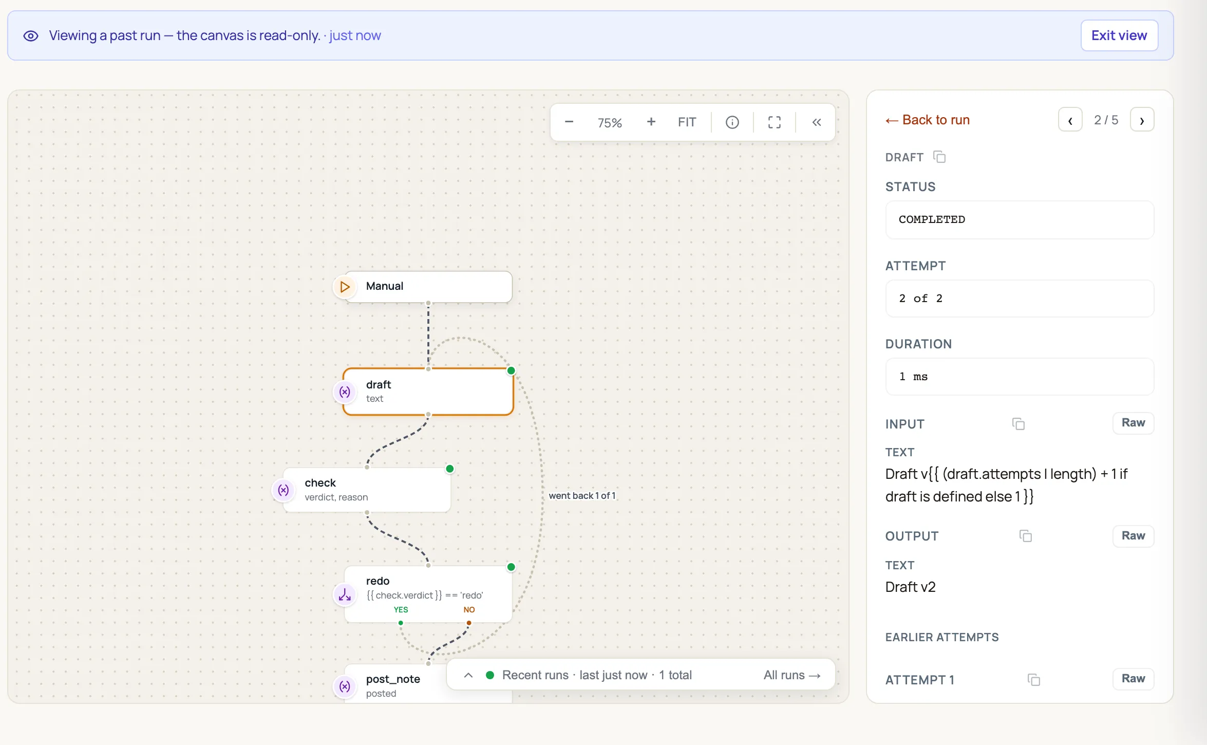The image size is (1207, 745).
Task: Go back to run overview
Action: (x=928, y=120)
